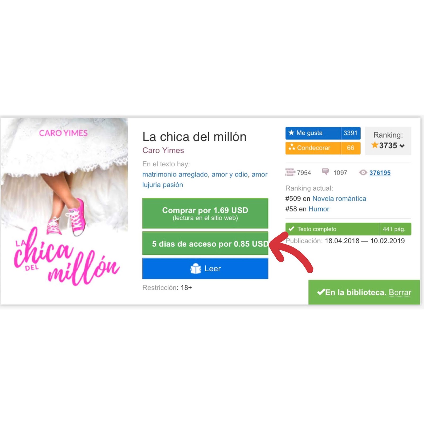The width and height of the screenshot is (424, 424).
Task: Get 5 days access for 0.85 USD
Action: pos(205,243)
